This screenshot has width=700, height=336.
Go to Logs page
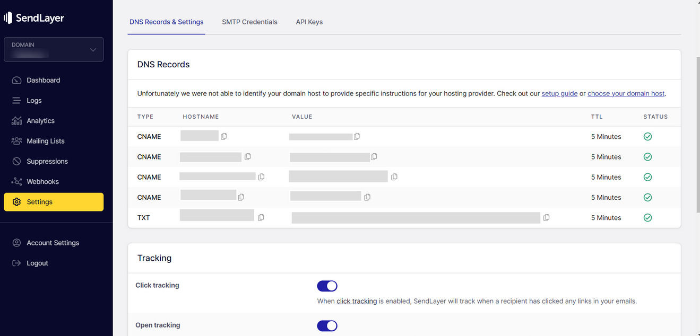click(x=54, y=101)
